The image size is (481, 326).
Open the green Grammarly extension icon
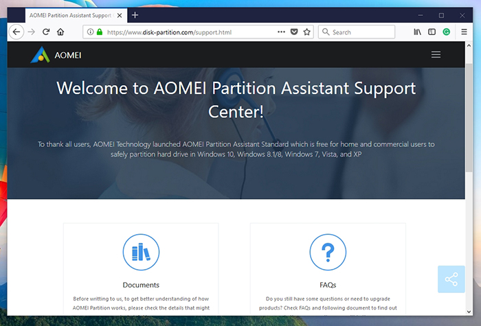pyautogui.click(x=447, y=32)
